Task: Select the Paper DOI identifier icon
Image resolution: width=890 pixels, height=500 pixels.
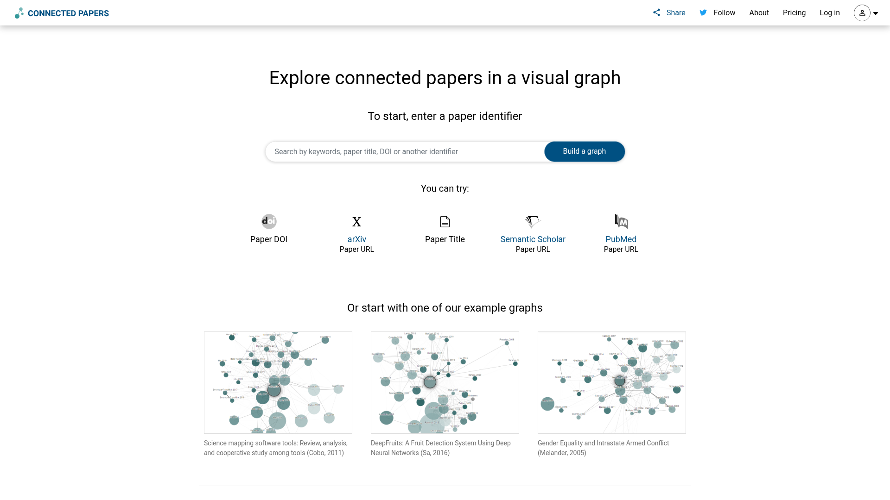Action: point(268,221)
